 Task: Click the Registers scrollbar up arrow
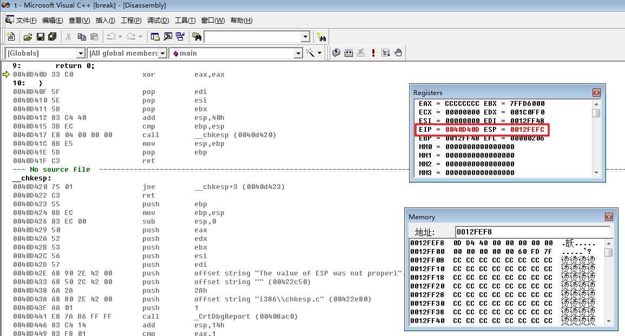(x=596, y=104)
